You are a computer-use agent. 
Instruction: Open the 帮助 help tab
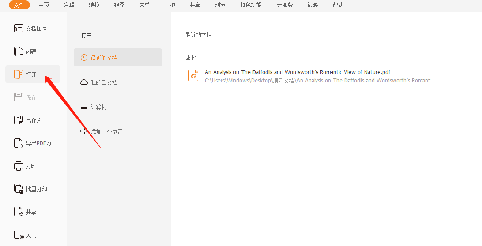tap(338, 5)
